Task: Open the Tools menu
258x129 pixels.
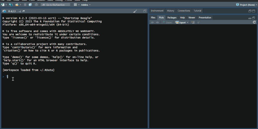Action: (x=77, y=1)
